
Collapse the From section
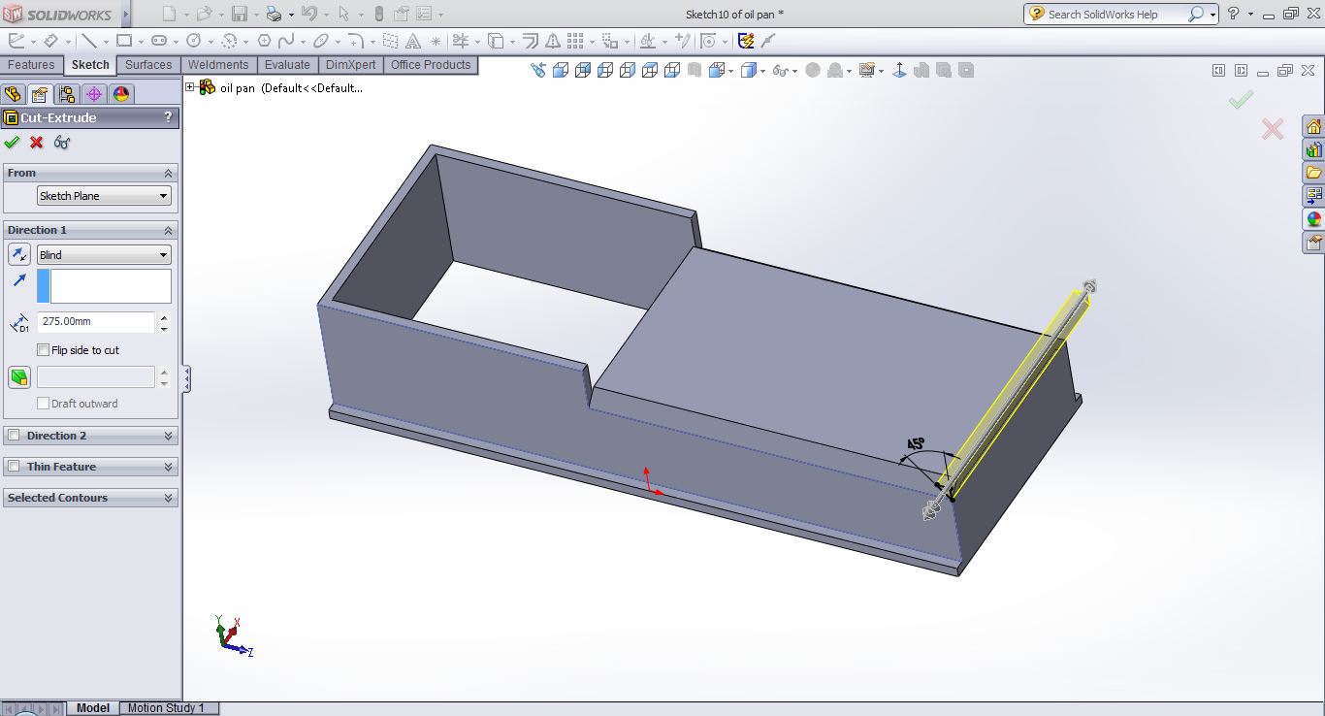(x=168, y=173)
